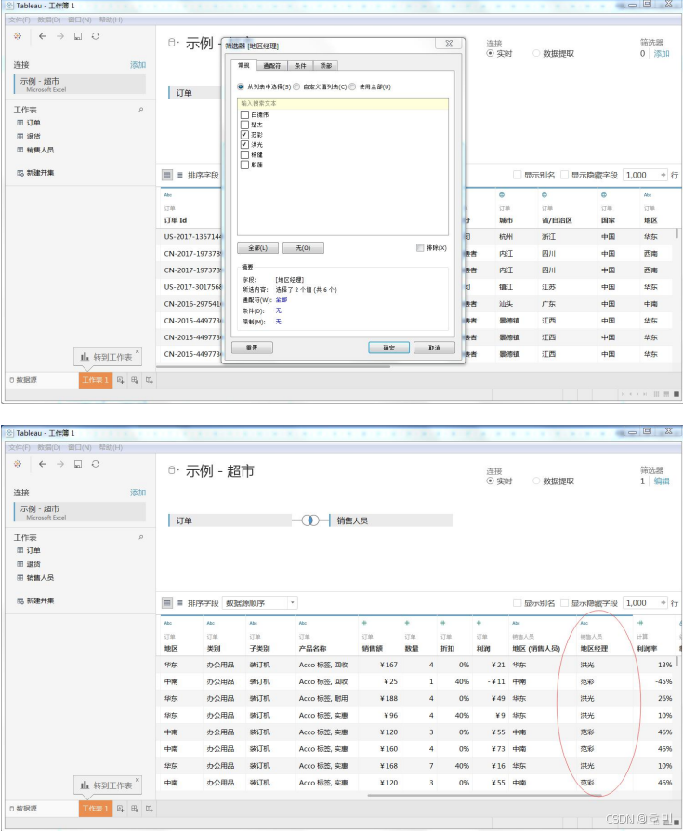Open the 文件(F) menu in the bottom window

click(20, 448)
